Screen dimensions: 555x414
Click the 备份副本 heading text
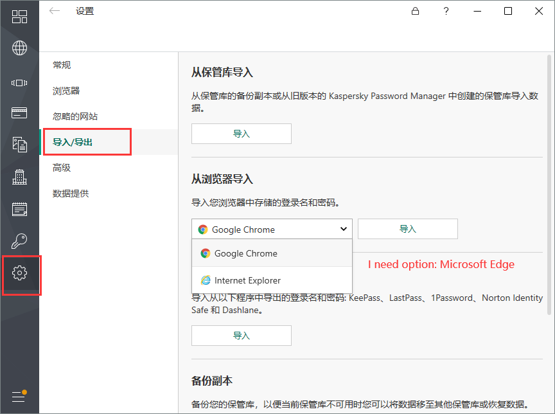click(212, 381)
